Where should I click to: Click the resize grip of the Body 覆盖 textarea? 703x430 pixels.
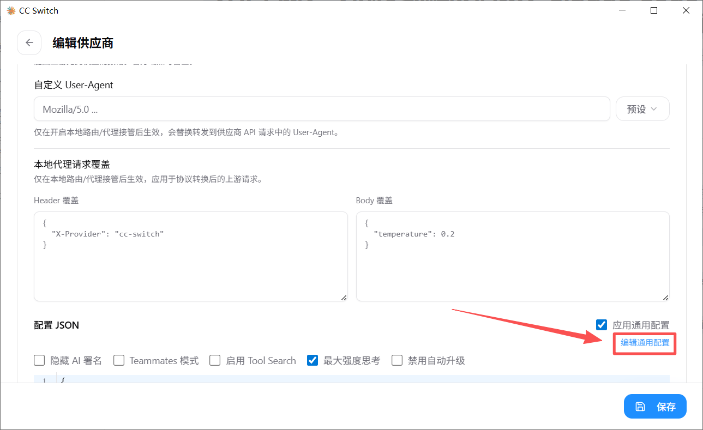coord(665,298)
